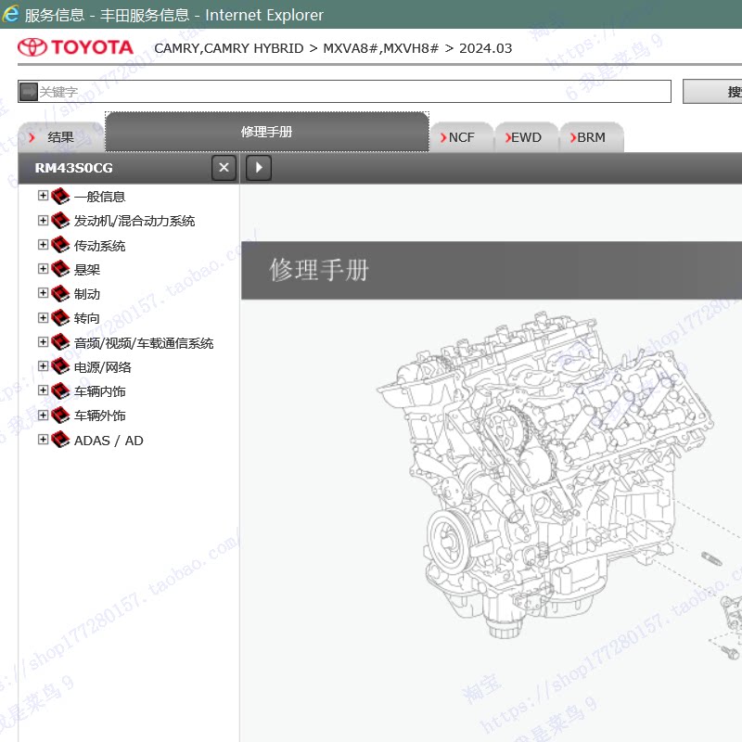Click the Toyota logo in the header

coord(76,47)
